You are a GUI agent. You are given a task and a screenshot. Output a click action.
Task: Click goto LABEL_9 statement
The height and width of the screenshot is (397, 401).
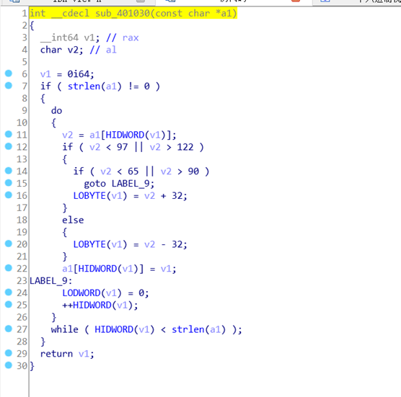119,184
